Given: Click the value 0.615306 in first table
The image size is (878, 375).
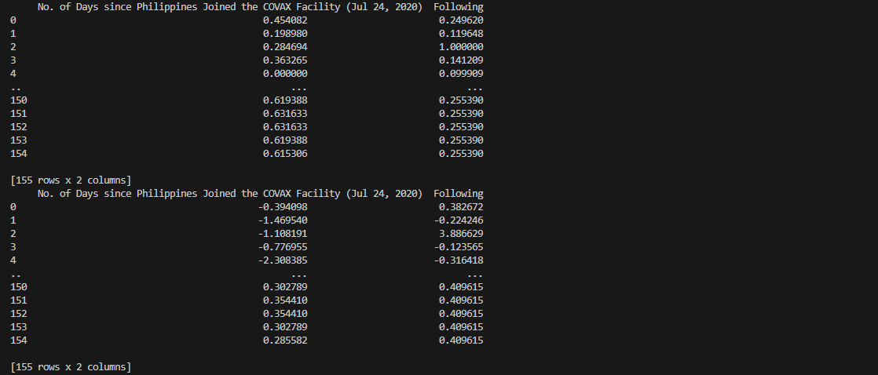Looking at the screenshot, I should 285,154.
